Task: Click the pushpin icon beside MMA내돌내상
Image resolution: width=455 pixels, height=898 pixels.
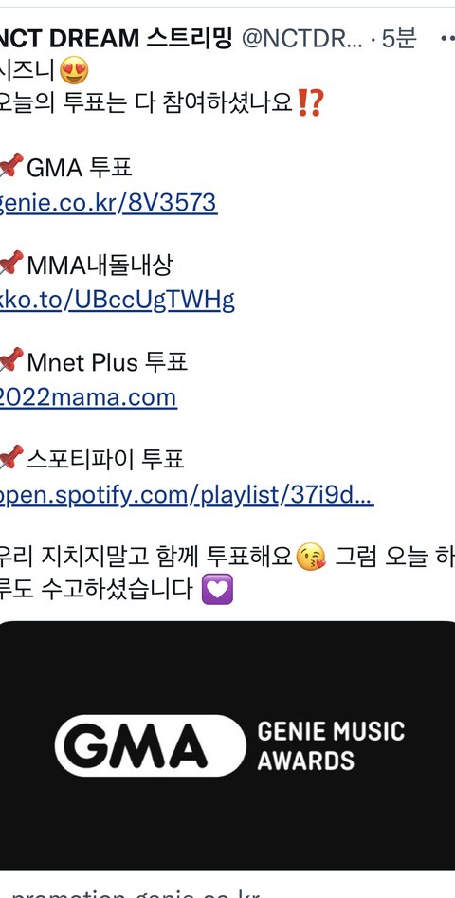Action: click(10, 263)
